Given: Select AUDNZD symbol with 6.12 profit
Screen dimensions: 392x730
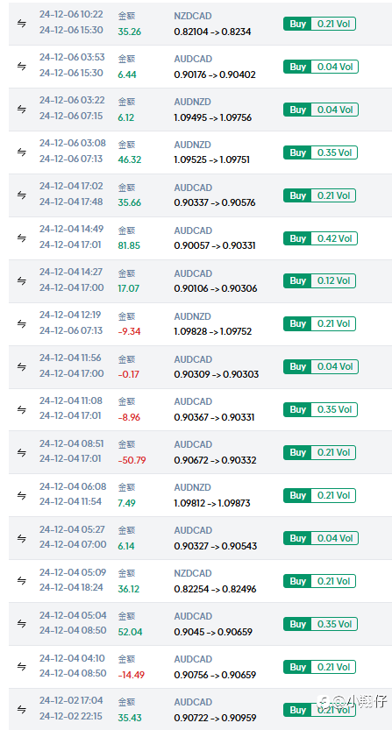Looking at the screenshot, I should click(x=192, y=102).
